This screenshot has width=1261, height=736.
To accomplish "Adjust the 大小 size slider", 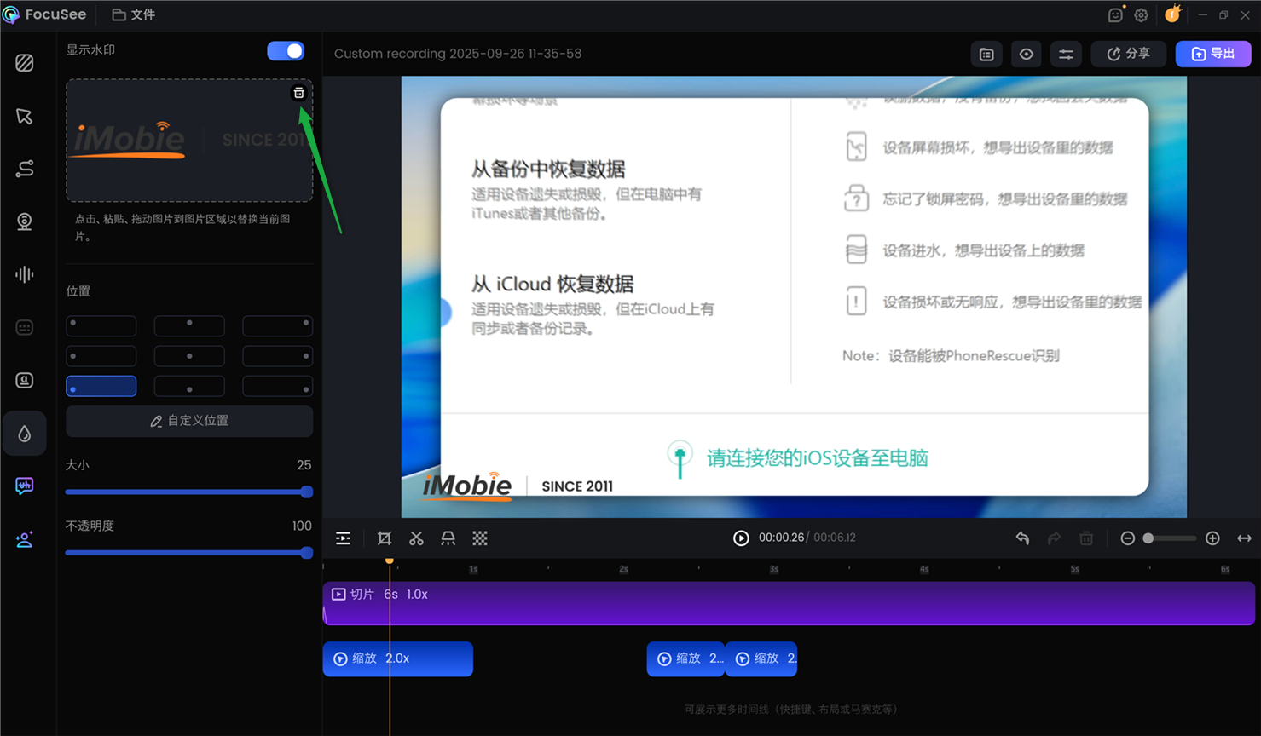I will 189,492.
